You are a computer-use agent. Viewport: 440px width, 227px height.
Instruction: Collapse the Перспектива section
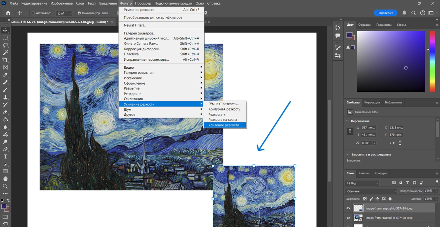coord(347,121)
